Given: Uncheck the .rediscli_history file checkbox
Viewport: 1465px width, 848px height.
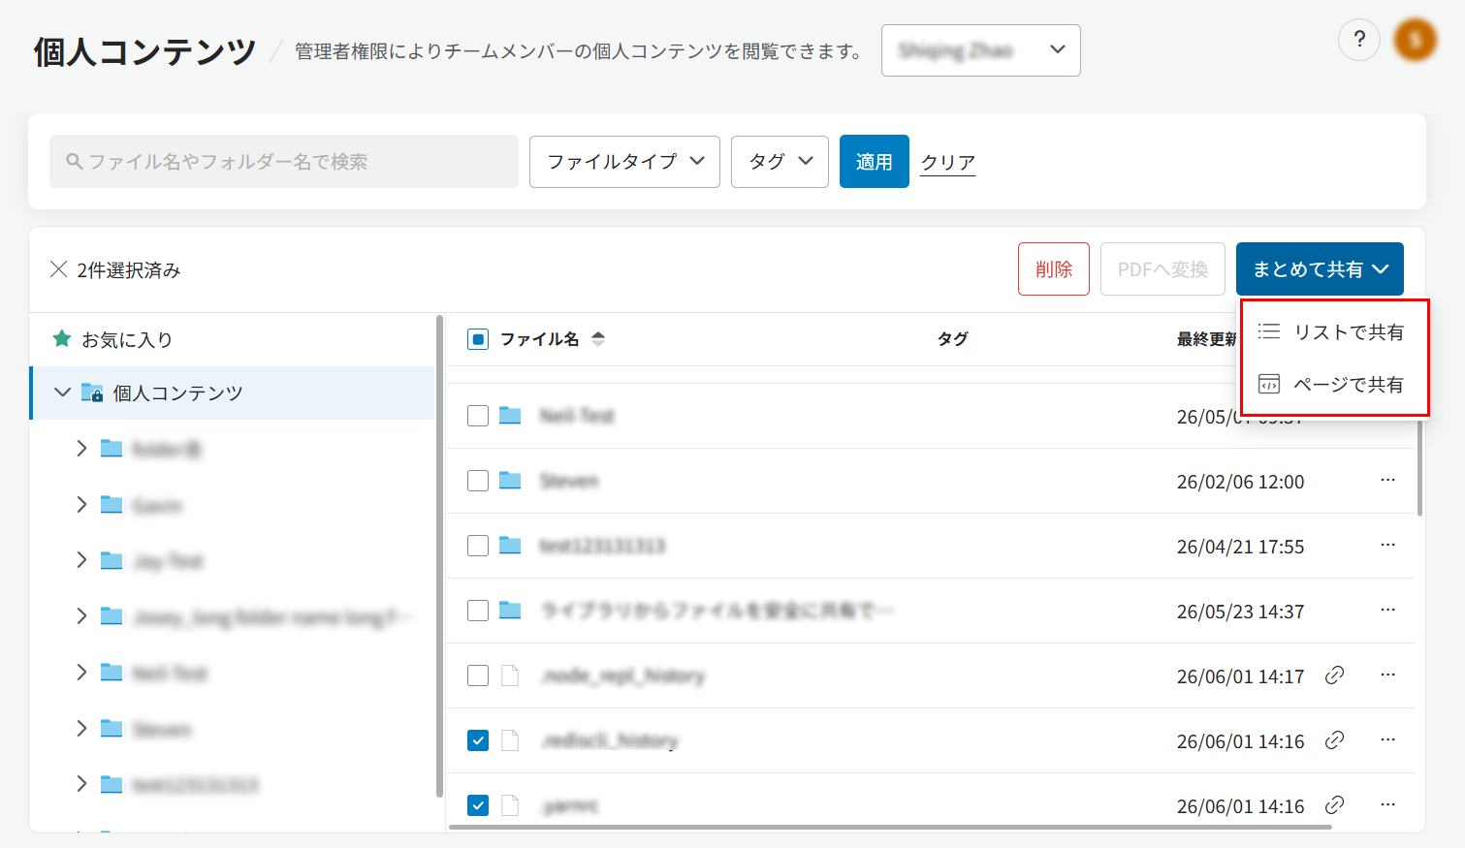Looking at the screenshot, I should pyautogui.click(x=478, y=740).
